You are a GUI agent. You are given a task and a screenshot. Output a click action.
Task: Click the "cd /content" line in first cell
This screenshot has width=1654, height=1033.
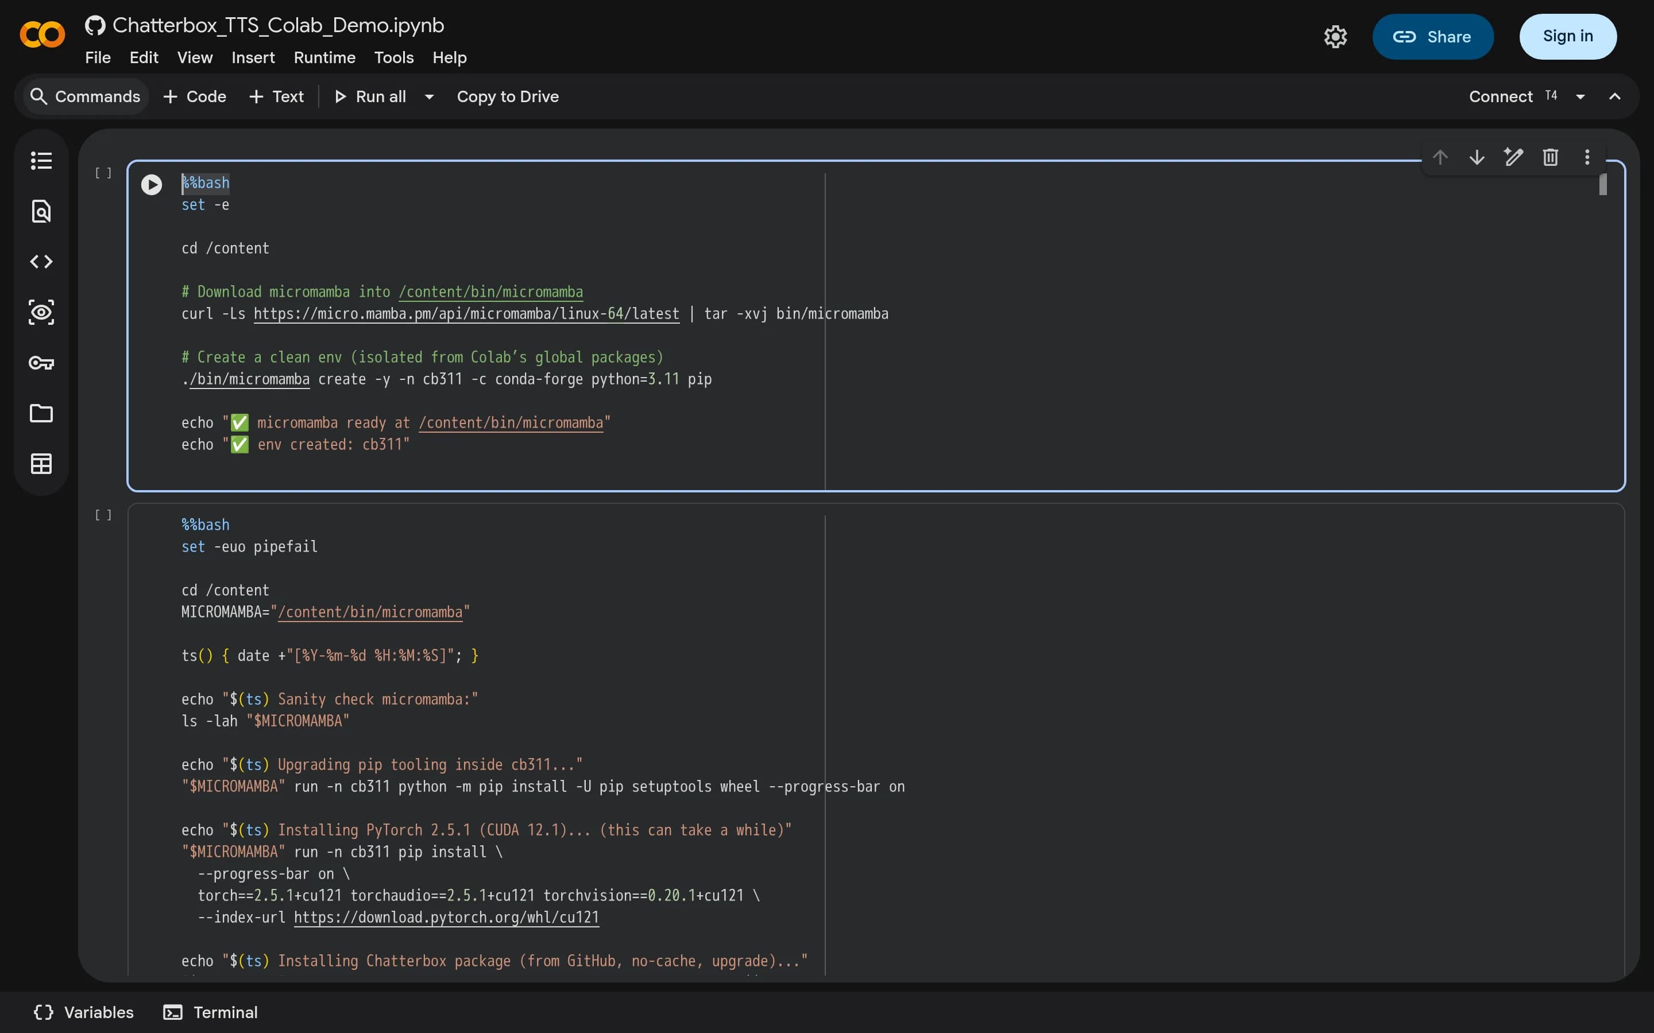coord(226,248)
